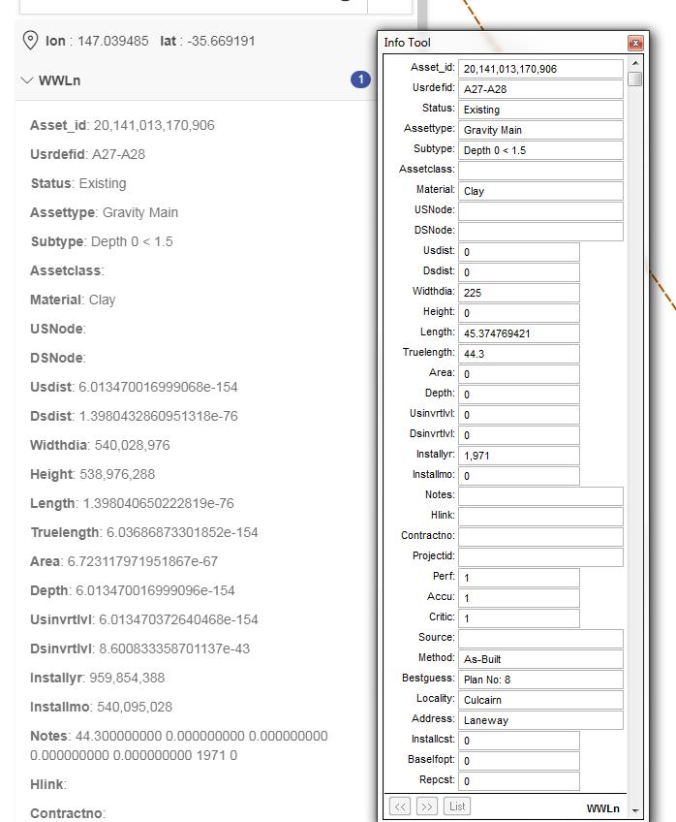
Task: Click the left panel Installmo: 540,095,028 row
Action: (x=101, y=707)
